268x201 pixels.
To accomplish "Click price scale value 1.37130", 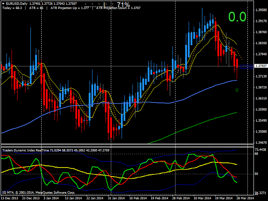I will click(261, 76).
